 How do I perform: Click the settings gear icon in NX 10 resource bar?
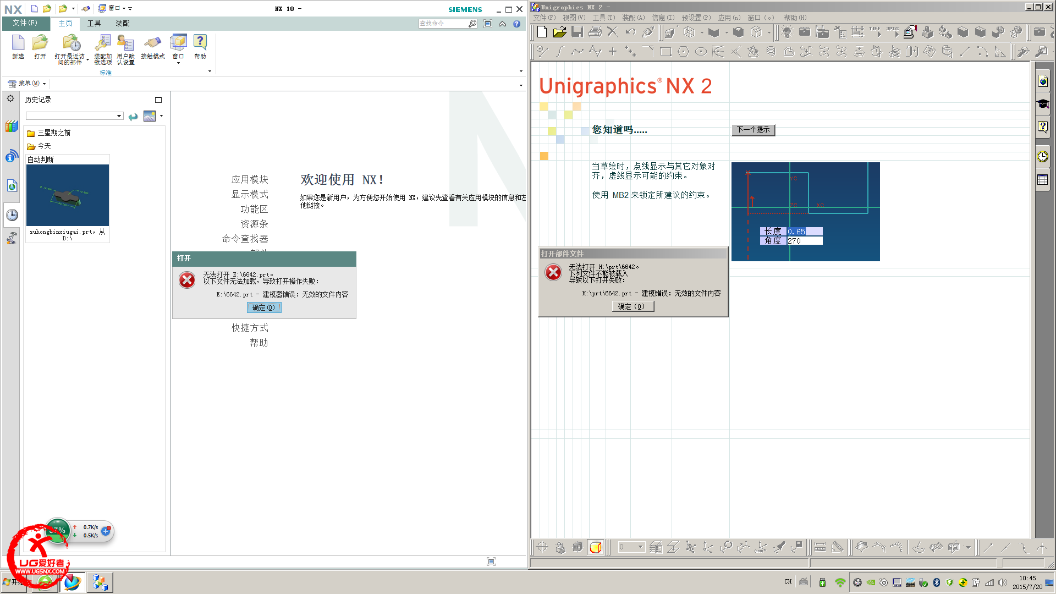pyautogui.click(x=10, y=98)
